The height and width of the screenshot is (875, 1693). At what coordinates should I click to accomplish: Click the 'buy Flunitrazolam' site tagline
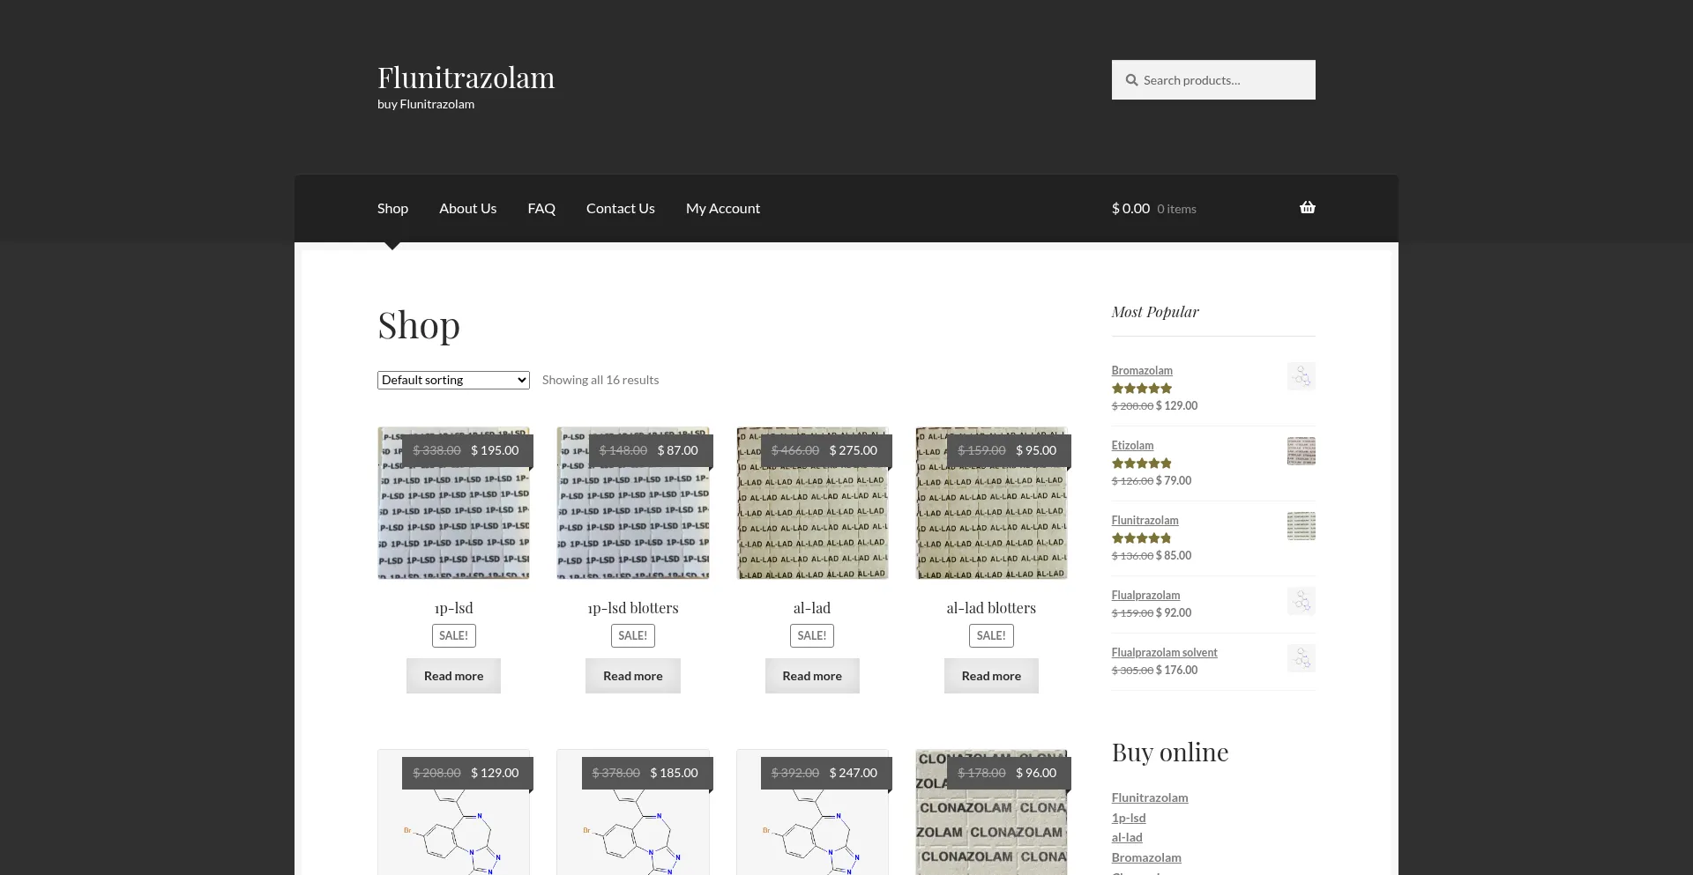point(426,104)
